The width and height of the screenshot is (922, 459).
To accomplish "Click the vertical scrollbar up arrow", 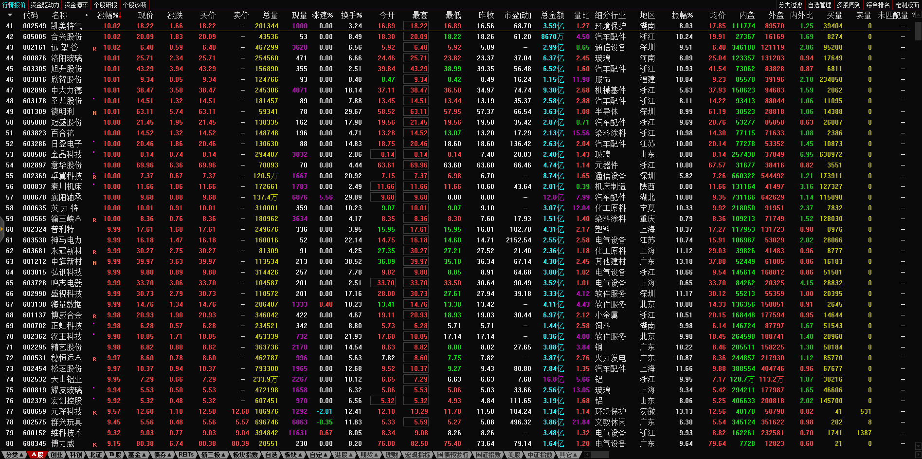I will 918,15.
